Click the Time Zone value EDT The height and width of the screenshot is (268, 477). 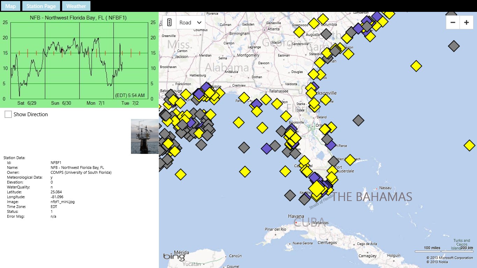(x=54, y=207)
